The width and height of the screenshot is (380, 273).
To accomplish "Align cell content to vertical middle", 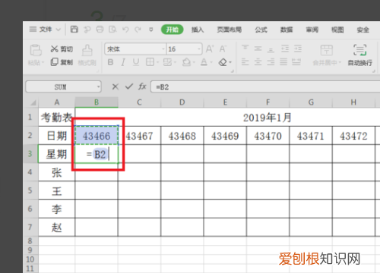I will [x=258, y=49].
